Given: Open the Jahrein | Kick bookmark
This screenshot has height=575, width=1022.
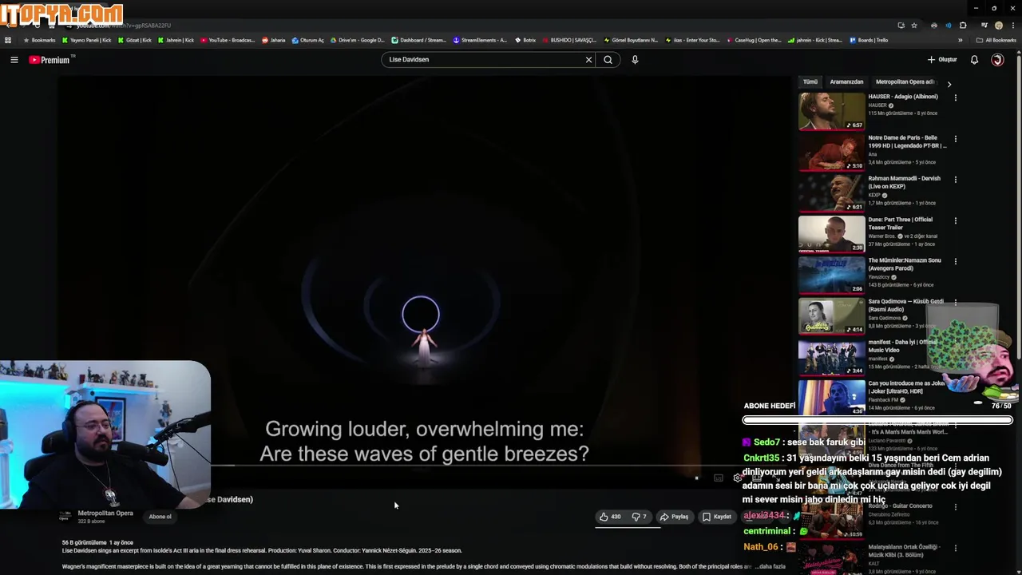Looking at the screenshot, I should pyautogui.click(x=176, y=40).
